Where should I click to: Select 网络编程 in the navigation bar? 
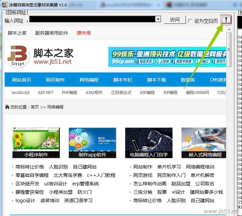point(89,80)
